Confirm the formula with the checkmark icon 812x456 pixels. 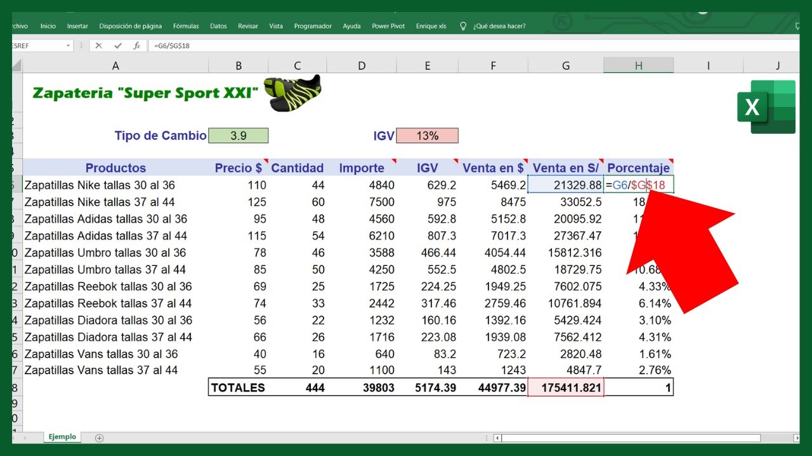coord(117,46)
